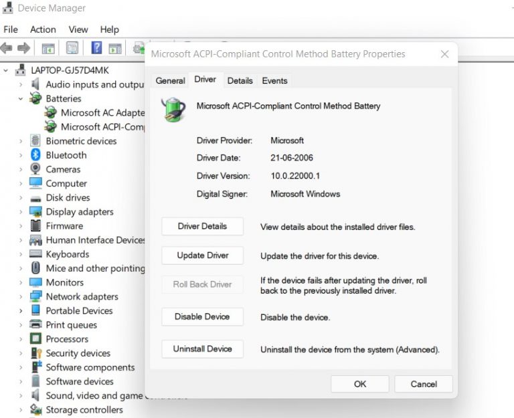
Task: Dismiss dialog with Cancel button
Action: pyautogui.click(x=424, y=384)
